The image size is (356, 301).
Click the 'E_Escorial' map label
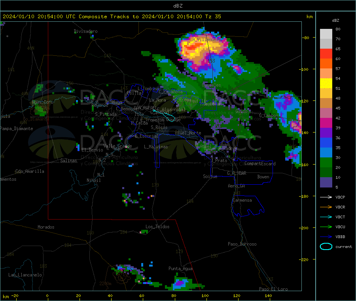pos(147,136)
